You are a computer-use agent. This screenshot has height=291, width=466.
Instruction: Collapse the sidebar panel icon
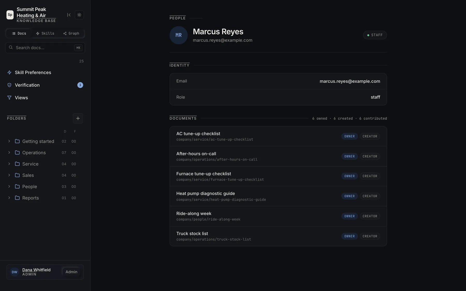pos(69,15)
